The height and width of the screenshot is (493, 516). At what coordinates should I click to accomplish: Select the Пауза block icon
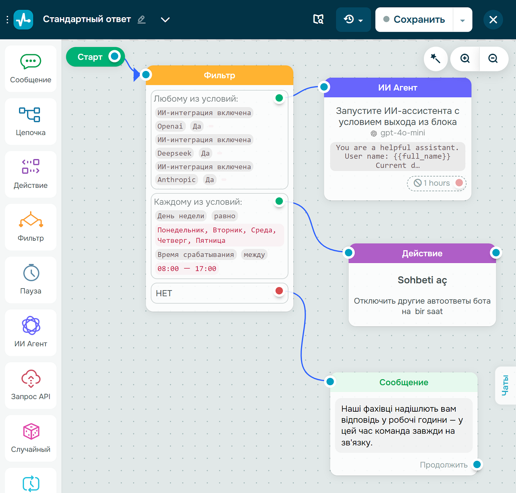pyautogui.click(x=30, y=279)
